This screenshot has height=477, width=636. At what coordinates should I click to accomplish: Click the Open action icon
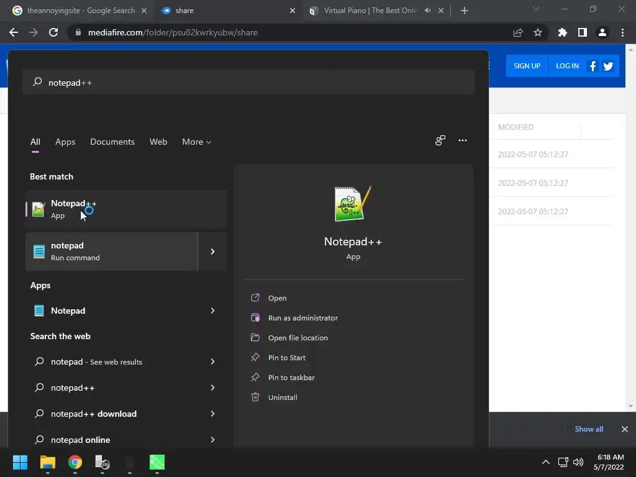click(x=255, y=298)
